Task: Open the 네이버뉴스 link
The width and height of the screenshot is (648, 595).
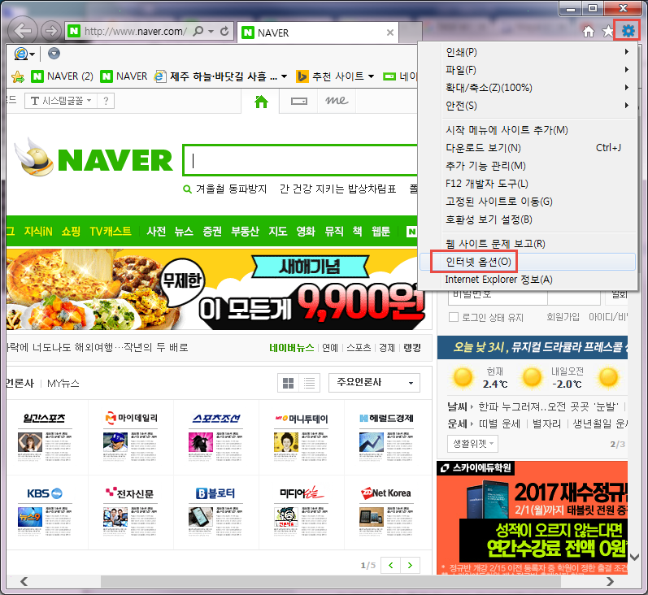Action: point(291,348)
